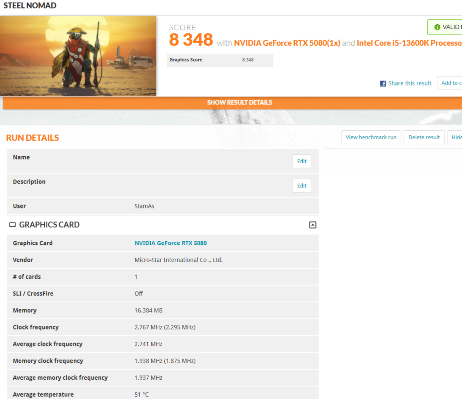Click the monitor icon beside GRAPHICS CARD
Screen dimensions: 462x399
tap(12, 225)
